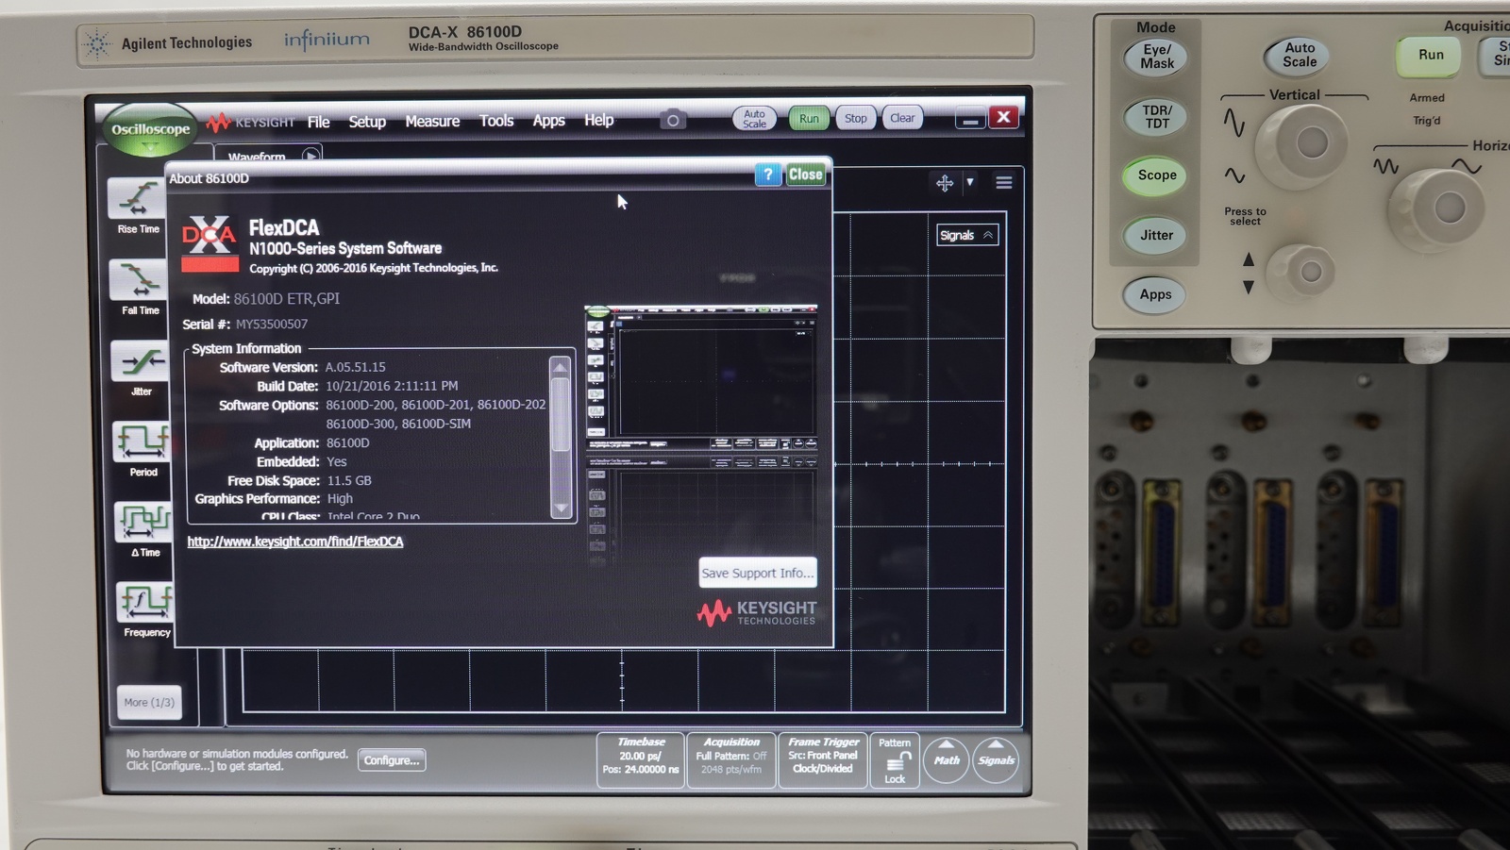
Task: Open the Acquisition settings panel
Action: (731, 759)
